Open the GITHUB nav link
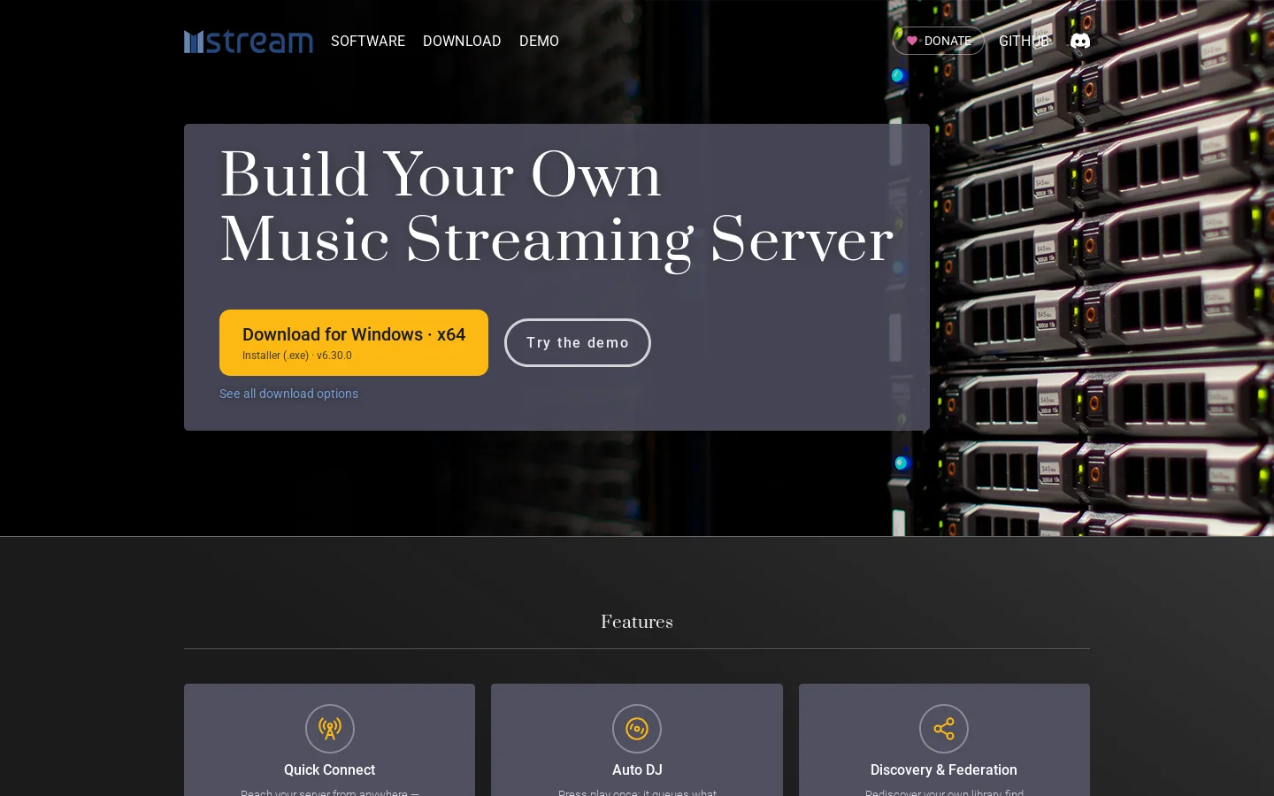The width and height of the screenshot is (1274, 796). click(1024, 41)
